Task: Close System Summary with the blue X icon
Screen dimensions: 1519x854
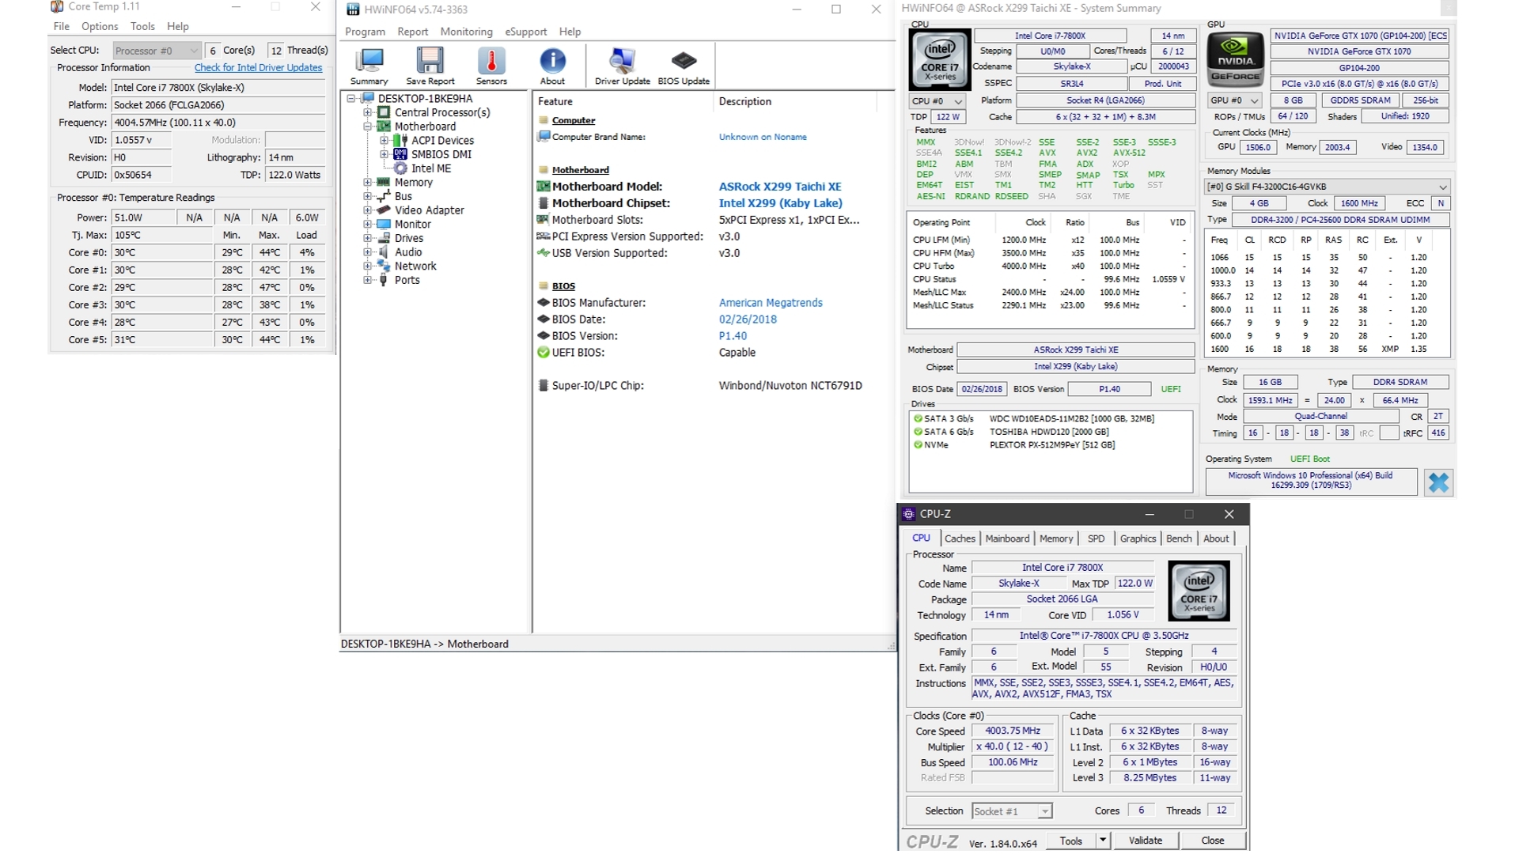Action: coord(1438,482)
